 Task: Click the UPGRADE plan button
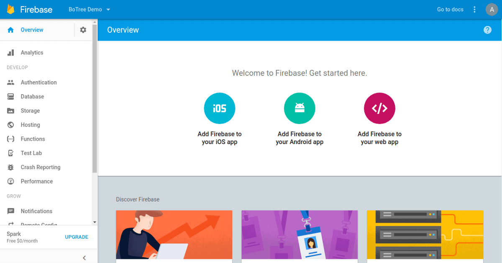(77, 237)
